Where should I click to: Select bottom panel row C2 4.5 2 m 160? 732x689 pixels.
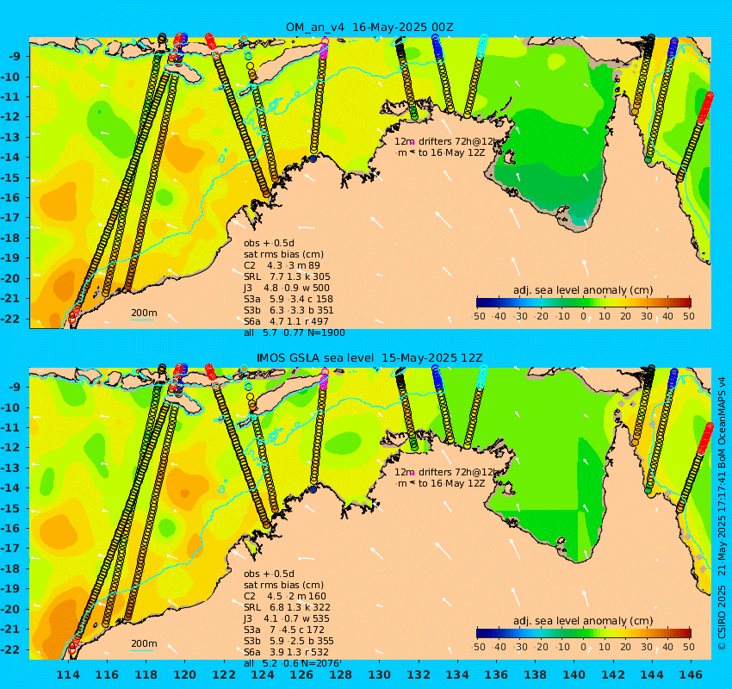click(285, 597)
